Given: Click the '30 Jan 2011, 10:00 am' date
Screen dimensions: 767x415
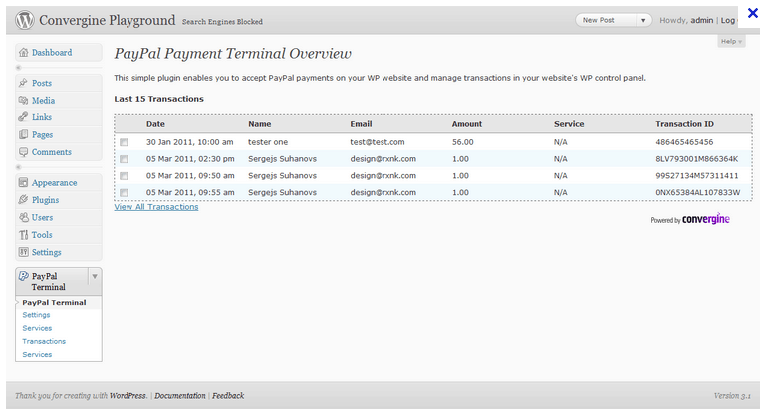Looking at the screenshot, I should click(x=190, y=142).
